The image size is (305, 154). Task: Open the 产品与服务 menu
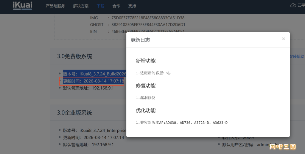(55, 6)
